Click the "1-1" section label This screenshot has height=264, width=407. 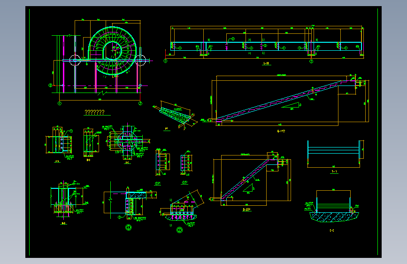334,171
